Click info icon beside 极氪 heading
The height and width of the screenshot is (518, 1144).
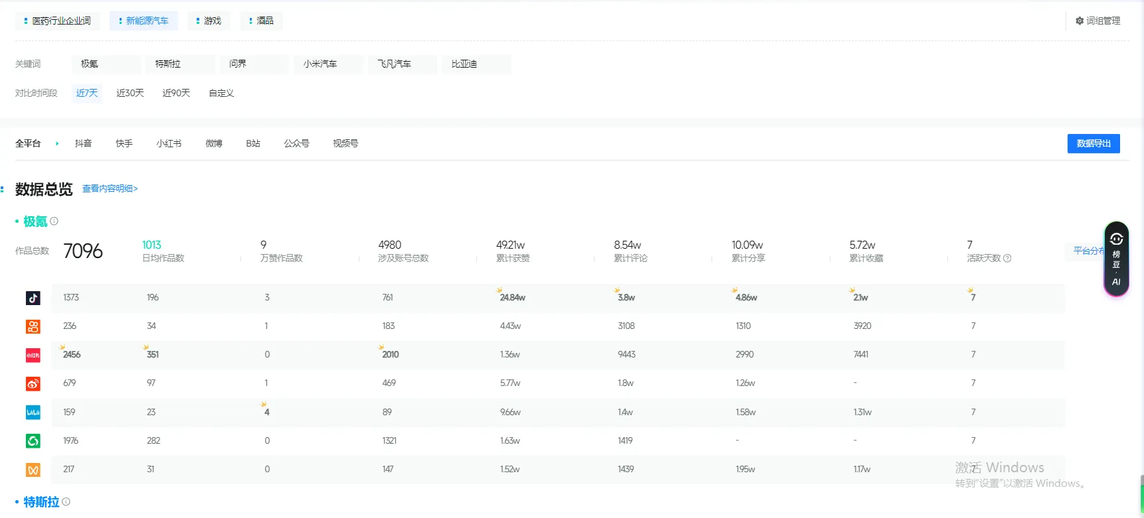click(x=54, y=222)
